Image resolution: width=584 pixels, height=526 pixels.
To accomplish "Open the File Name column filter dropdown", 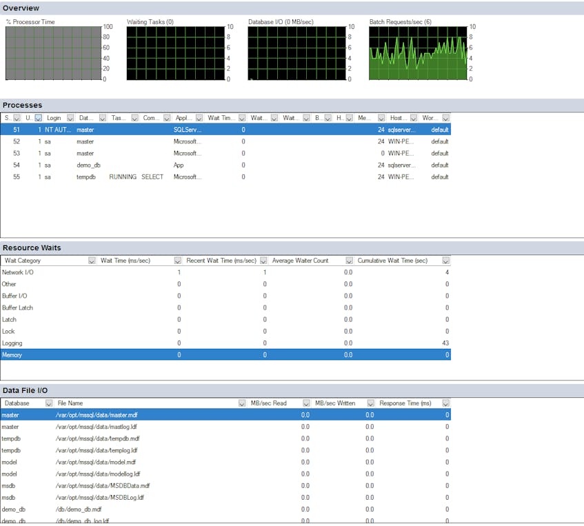I will tap(242, 403).
